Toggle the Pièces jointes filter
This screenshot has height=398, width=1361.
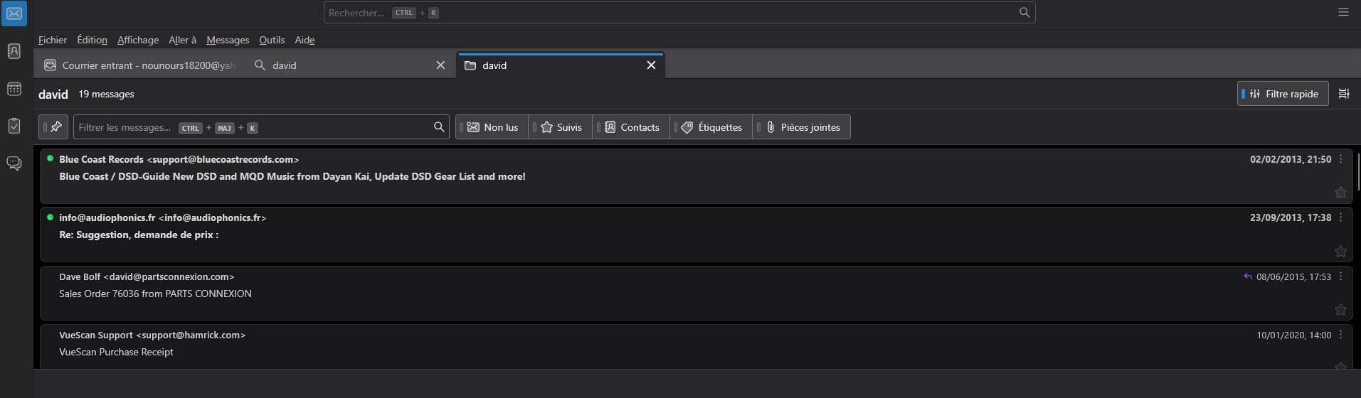click(x=802, y=127)
